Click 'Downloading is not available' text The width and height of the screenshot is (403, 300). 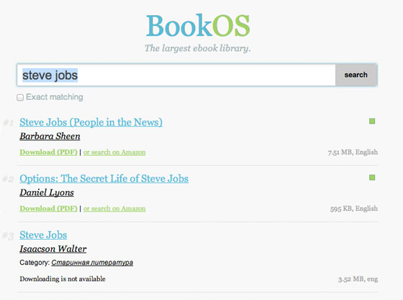(x=63, y=279)
